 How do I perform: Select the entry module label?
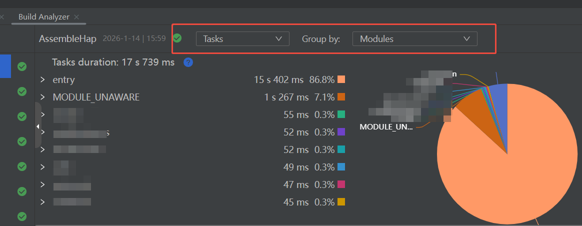[63, 79]
